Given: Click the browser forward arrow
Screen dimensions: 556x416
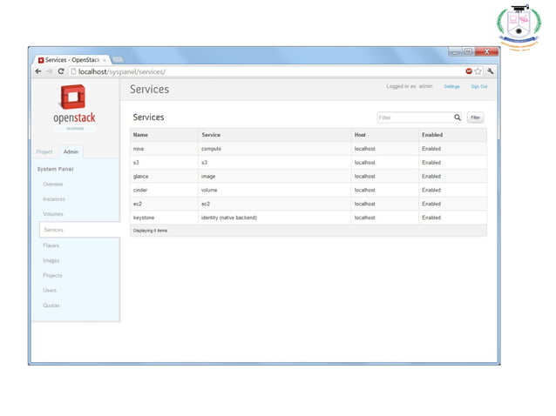Looking at the screenshot, I should click(x=49, y=71).
